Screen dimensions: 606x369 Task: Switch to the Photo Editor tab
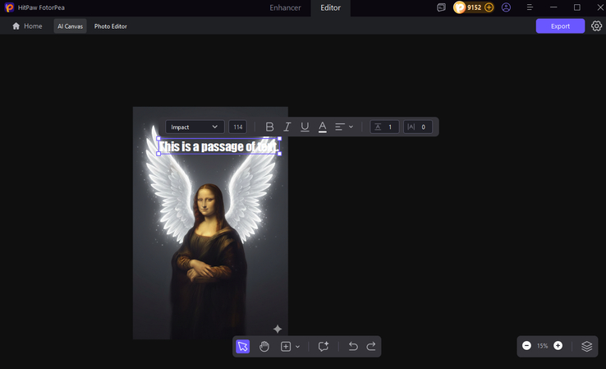pyautogui.click(x=111, y=26)
